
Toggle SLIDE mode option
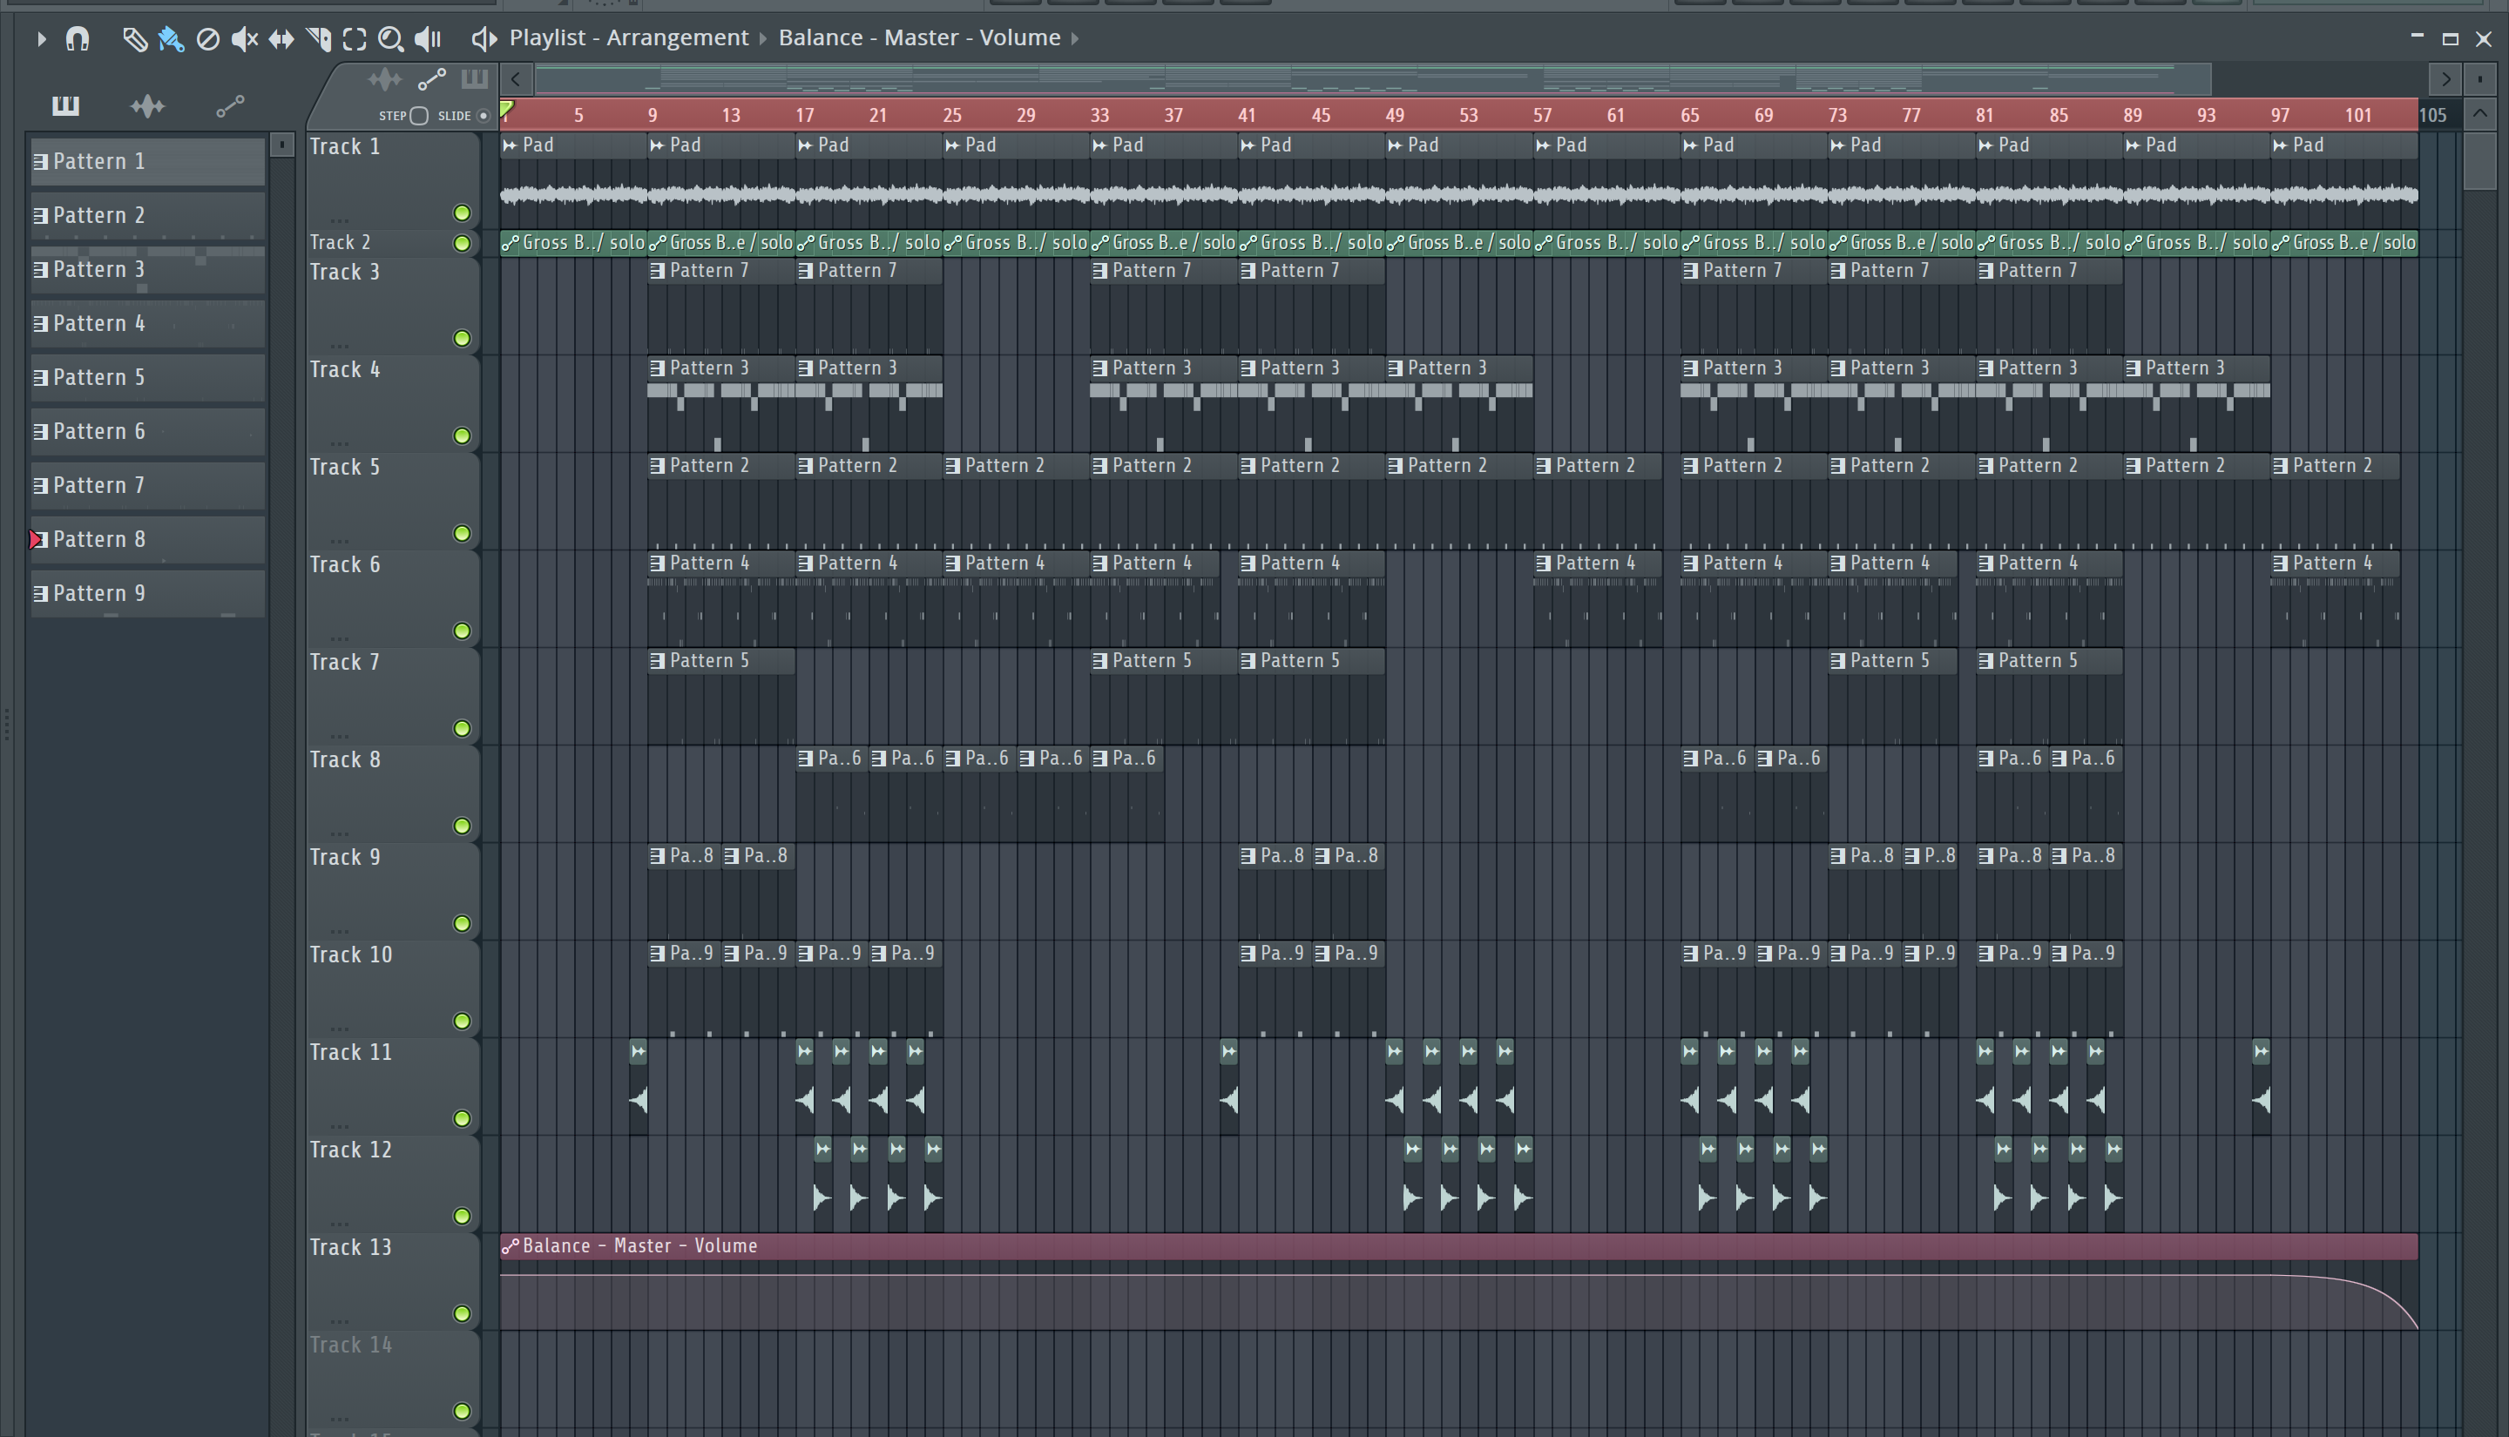click(x=483, y=116)
